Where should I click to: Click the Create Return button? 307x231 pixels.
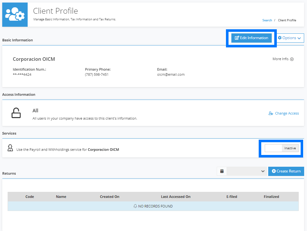point(286,171)
